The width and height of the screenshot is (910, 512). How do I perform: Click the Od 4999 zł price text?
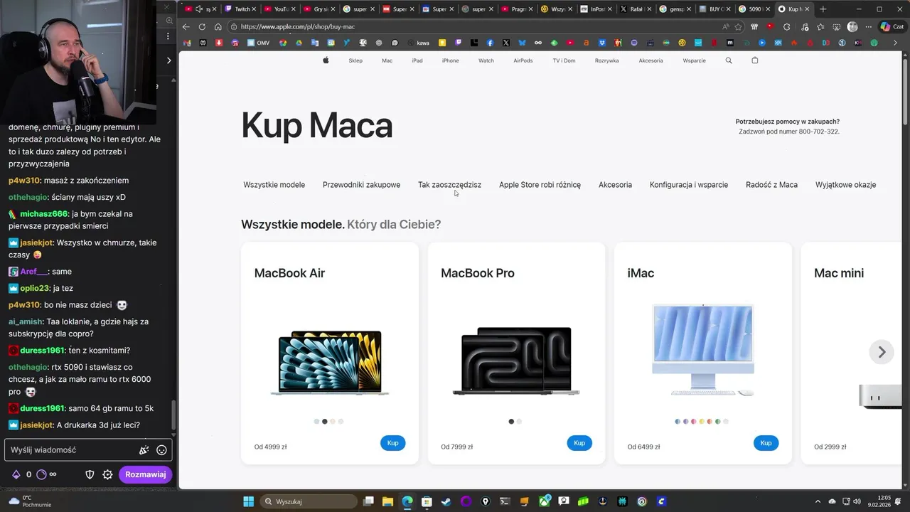[270, 447]
